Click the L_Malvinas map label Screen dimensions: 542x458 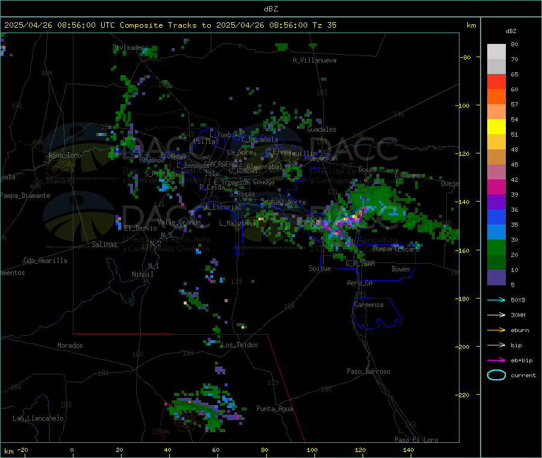coord(237,223)
